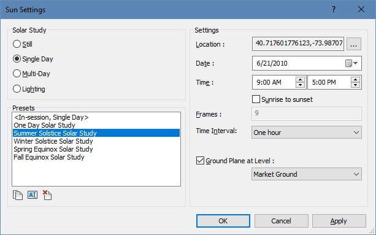Uncheck Ground Plane at Level
Image resolution: width=376 pixels, height=235 pixels.
tap(200, 160)
